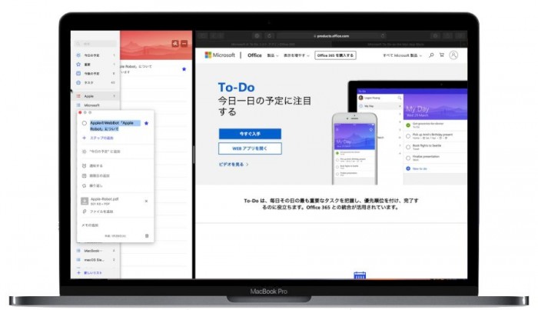
Task: Click the paperclip add file option
Action: click(98, 212)
